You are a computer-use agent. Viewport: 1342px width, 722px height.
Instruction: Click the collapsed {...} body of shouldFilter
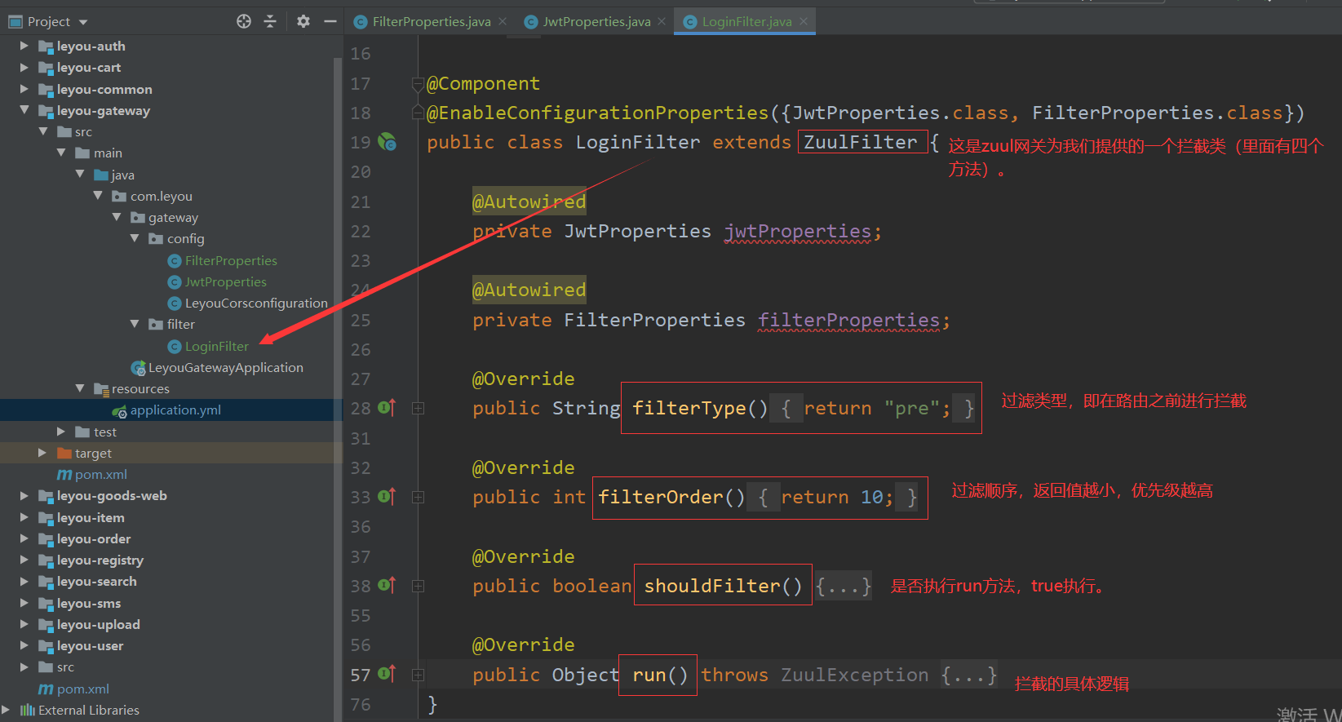(x=844, y=586)
